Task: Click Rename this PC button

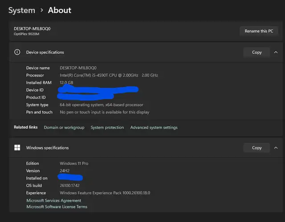Action: tap(259, 31)
